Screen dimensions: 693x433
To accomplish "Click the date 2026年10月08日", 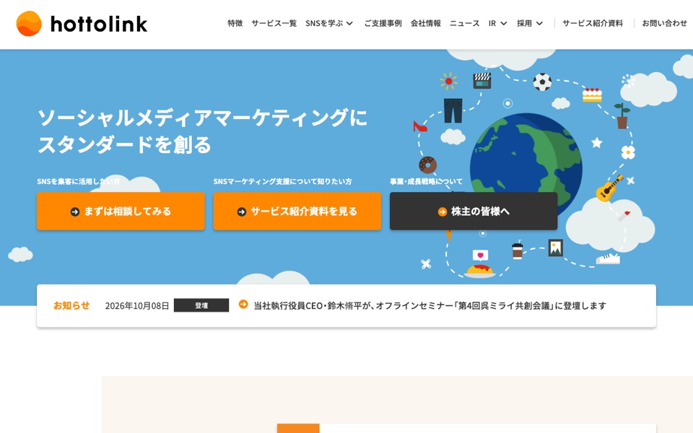I will tap(137, 306).
